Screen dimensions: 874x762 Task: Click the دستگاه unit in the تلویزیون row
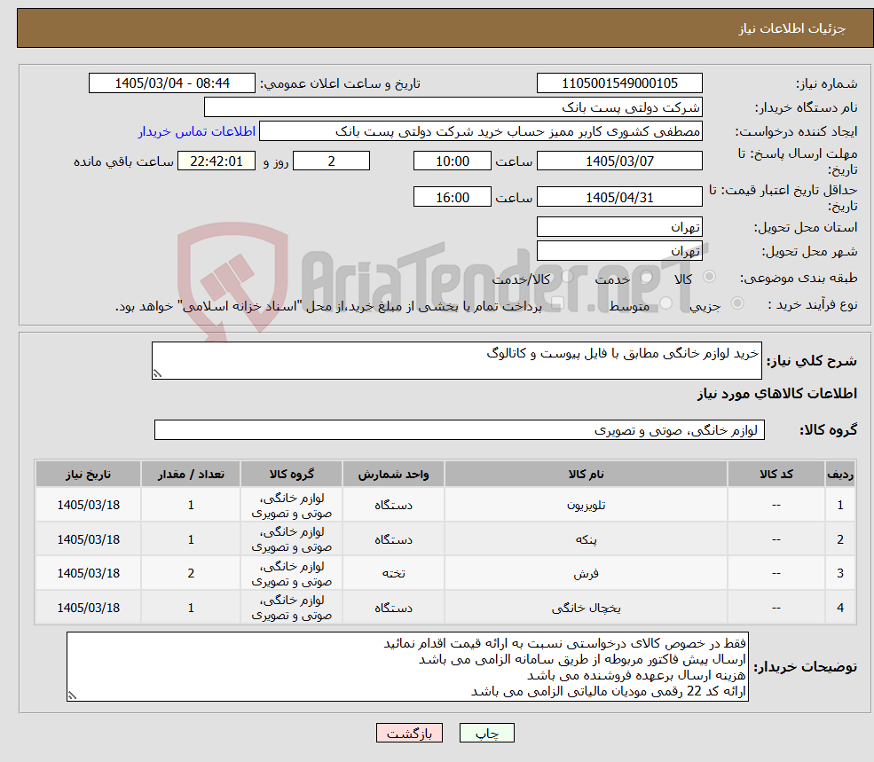click(393, 505)
